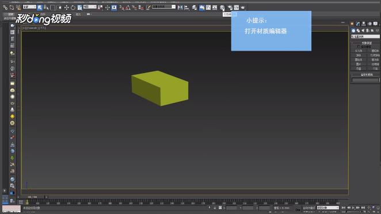Open the Material Editor
Screen dimensions: 381x214
[222, 7]
